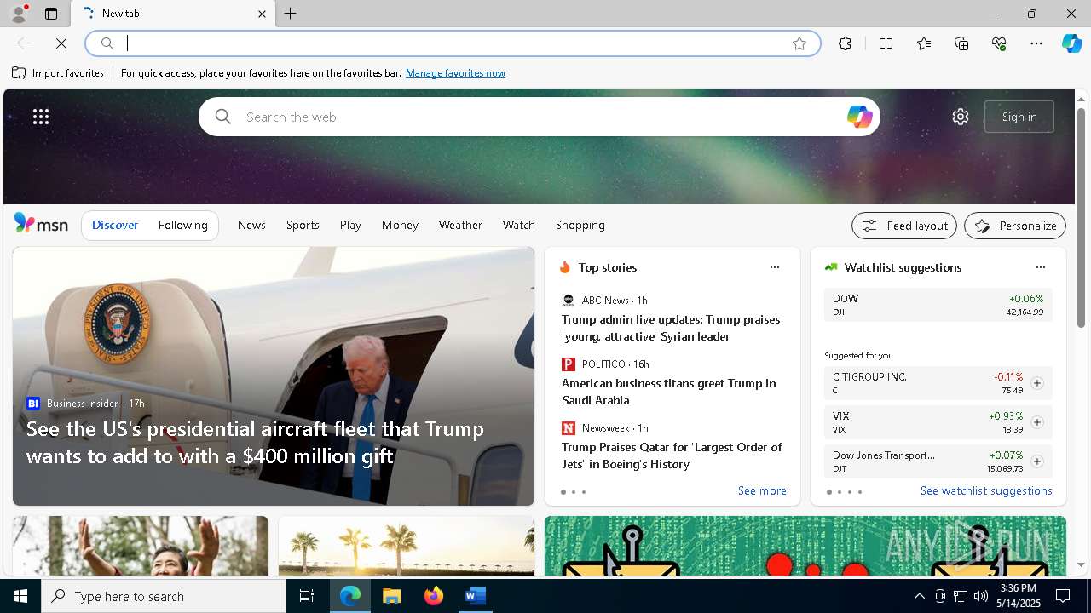
Task: Open Copilot sidebar icon
Action: 1071,43
